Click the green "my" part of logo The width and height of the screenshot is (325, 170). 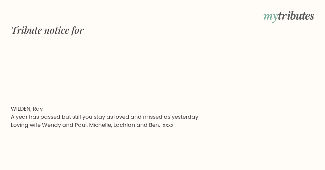point(270,17)
